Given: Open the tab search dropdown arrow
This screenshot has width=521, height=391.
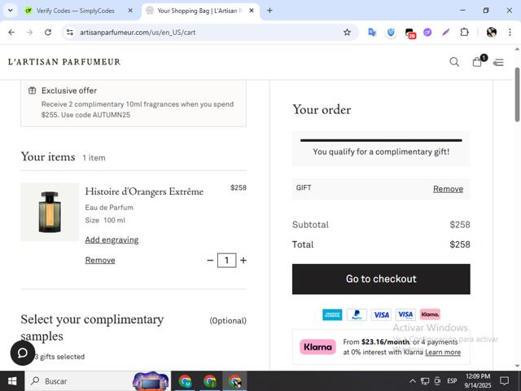Looking at the screenshot, I should click(11, 11).
